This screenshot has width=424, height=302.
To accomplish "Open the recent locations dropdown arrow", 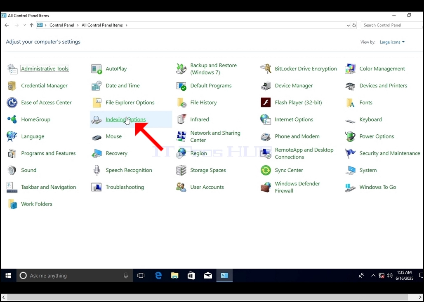I will [25, 25].
